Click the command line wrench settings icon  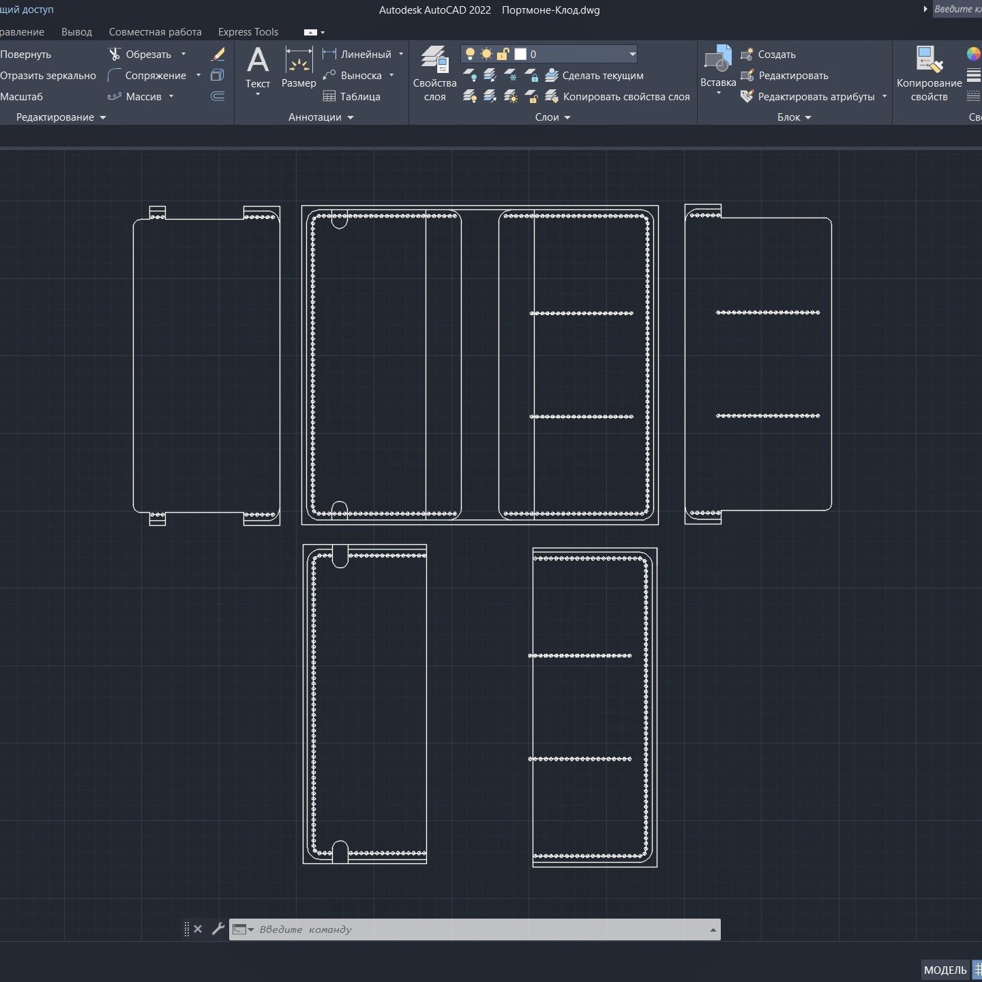pos(218,929)
